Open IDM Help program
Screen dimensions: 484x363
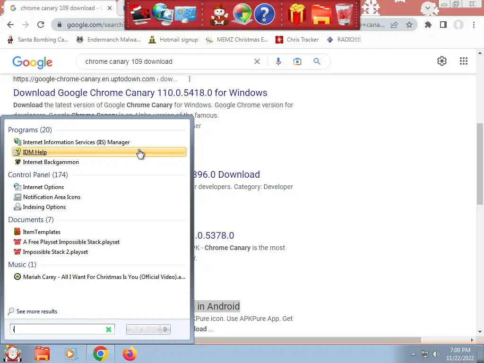[x=99, y=152]
